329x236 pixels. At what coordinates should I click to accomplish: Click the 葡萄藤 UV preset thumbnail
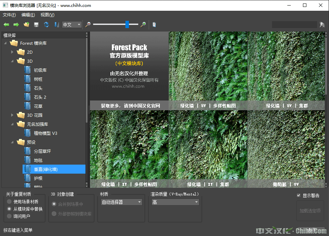pos(286,149)
